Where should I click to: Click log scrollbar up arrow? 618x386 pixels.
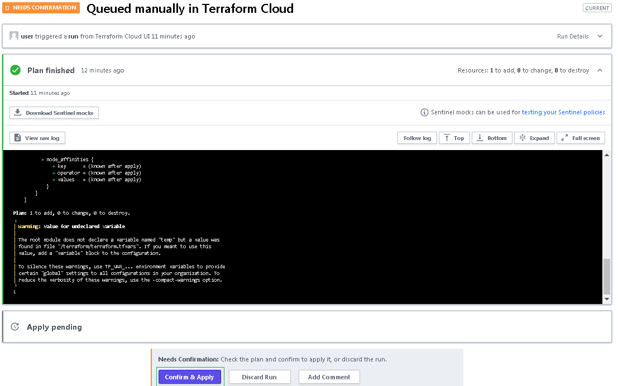pos(607,155)
